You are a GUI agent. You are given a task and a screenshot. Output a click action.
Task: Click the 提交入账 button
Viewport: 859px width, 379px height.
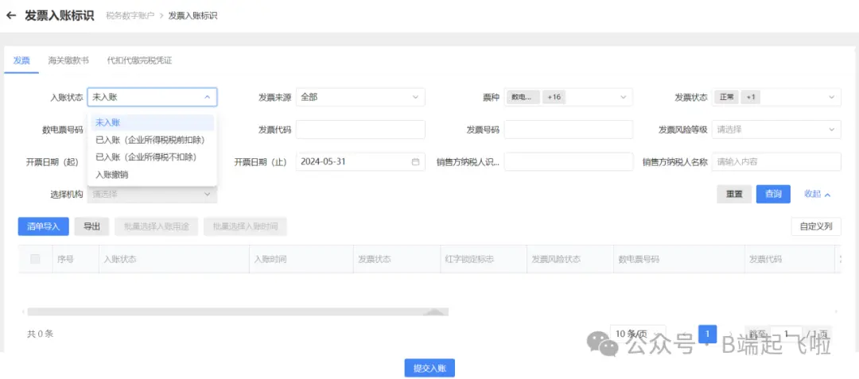point(429,368)
